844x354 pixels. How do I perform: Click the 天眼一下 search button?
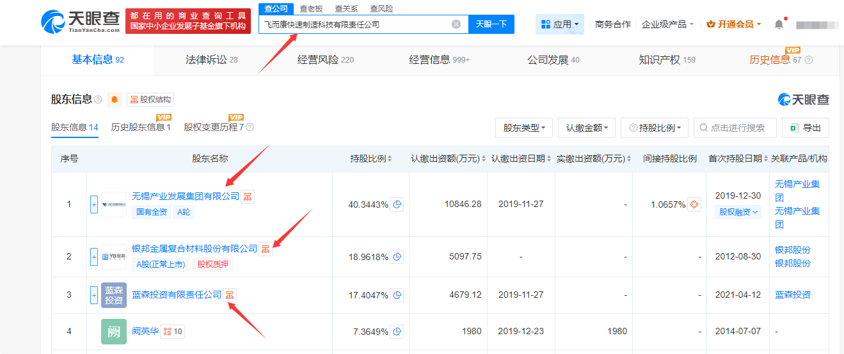tap(491, 24)
